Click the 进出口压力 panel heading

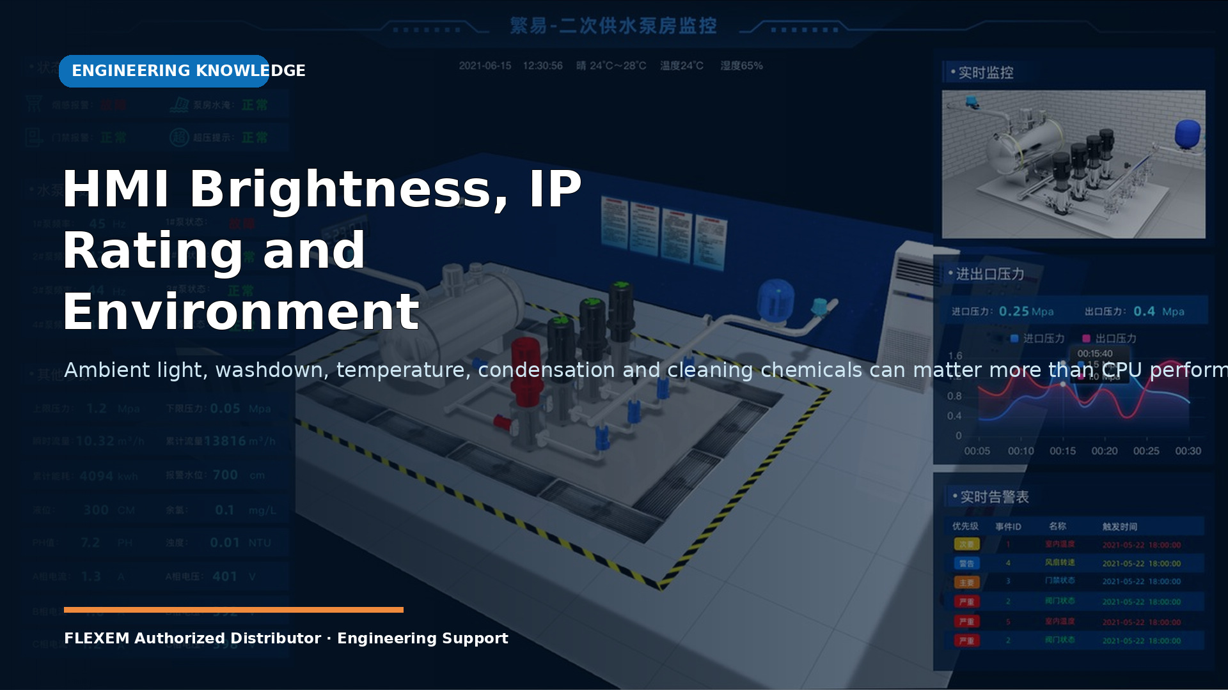(989, 274)
